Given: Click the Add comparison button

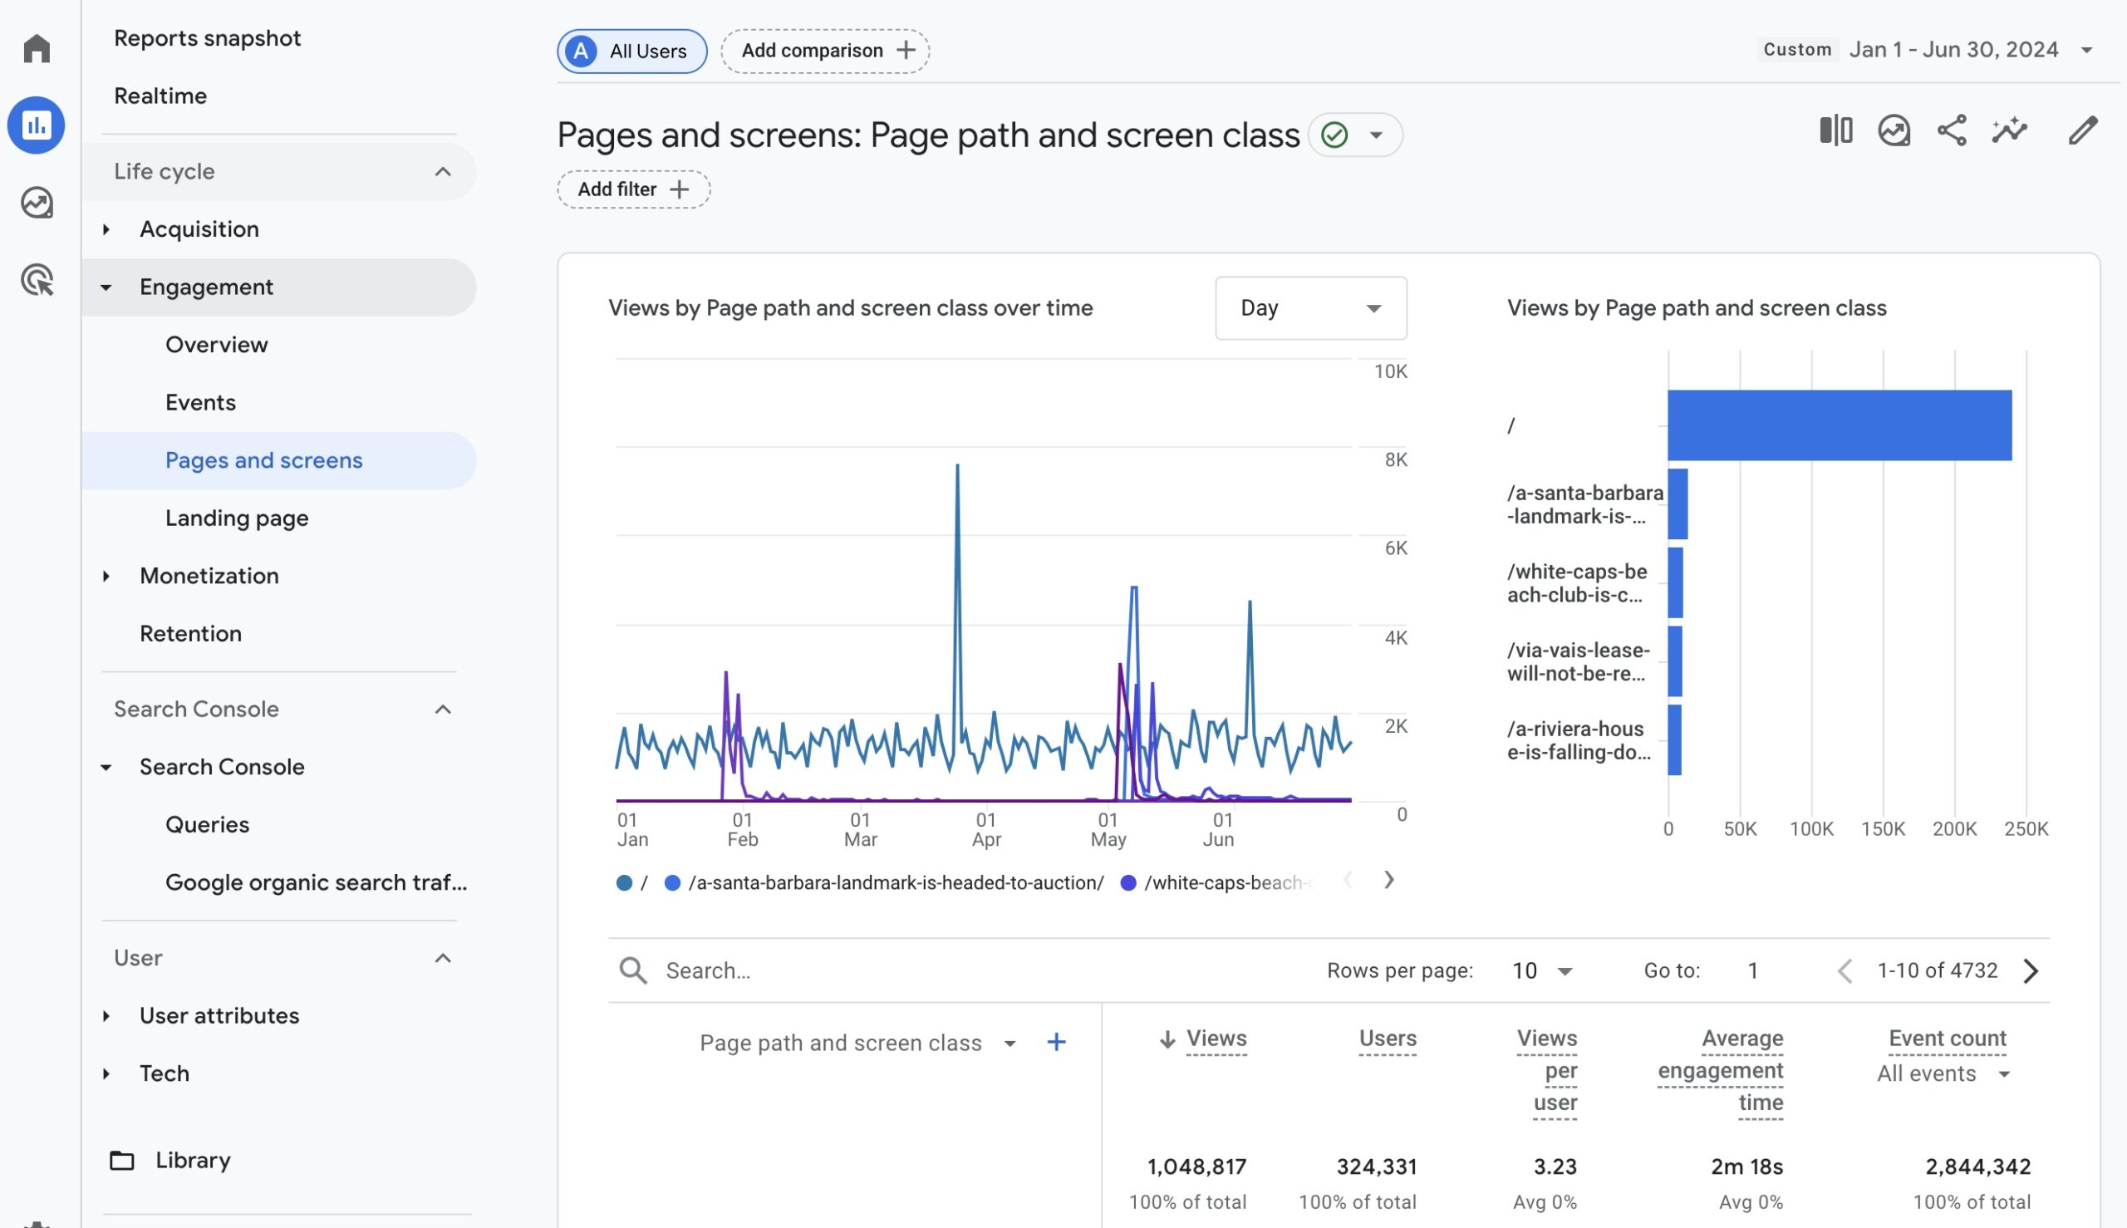Looking at the screenshot, I should (x=825, y=52).
